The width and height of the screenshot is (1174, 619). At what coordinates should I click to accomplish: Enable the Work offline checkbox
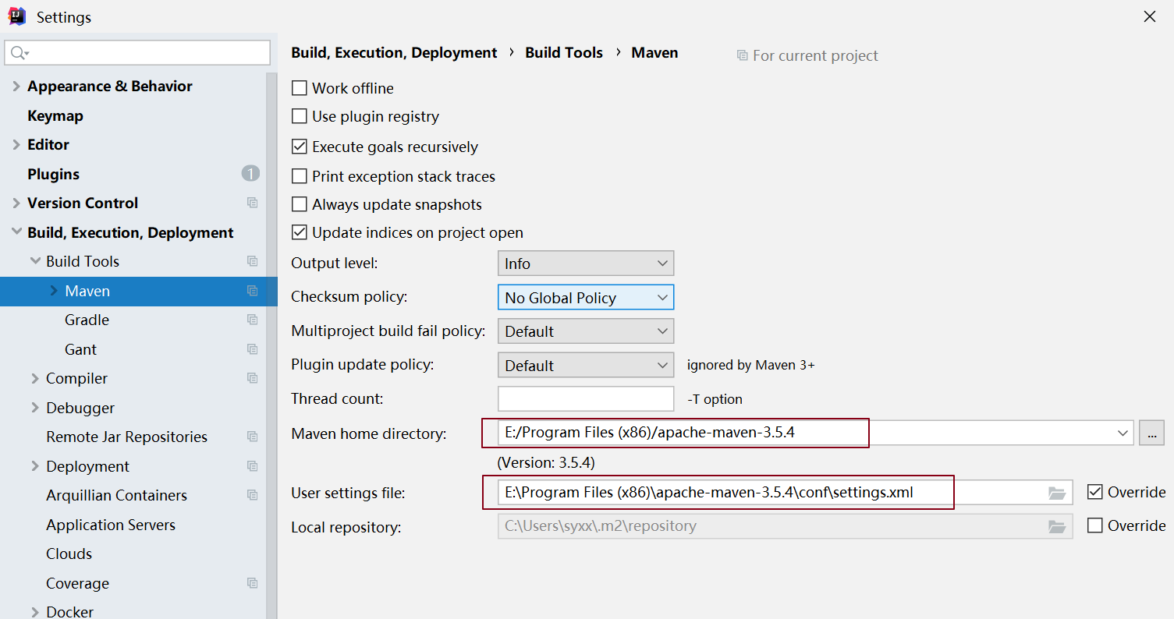point(300,88)
